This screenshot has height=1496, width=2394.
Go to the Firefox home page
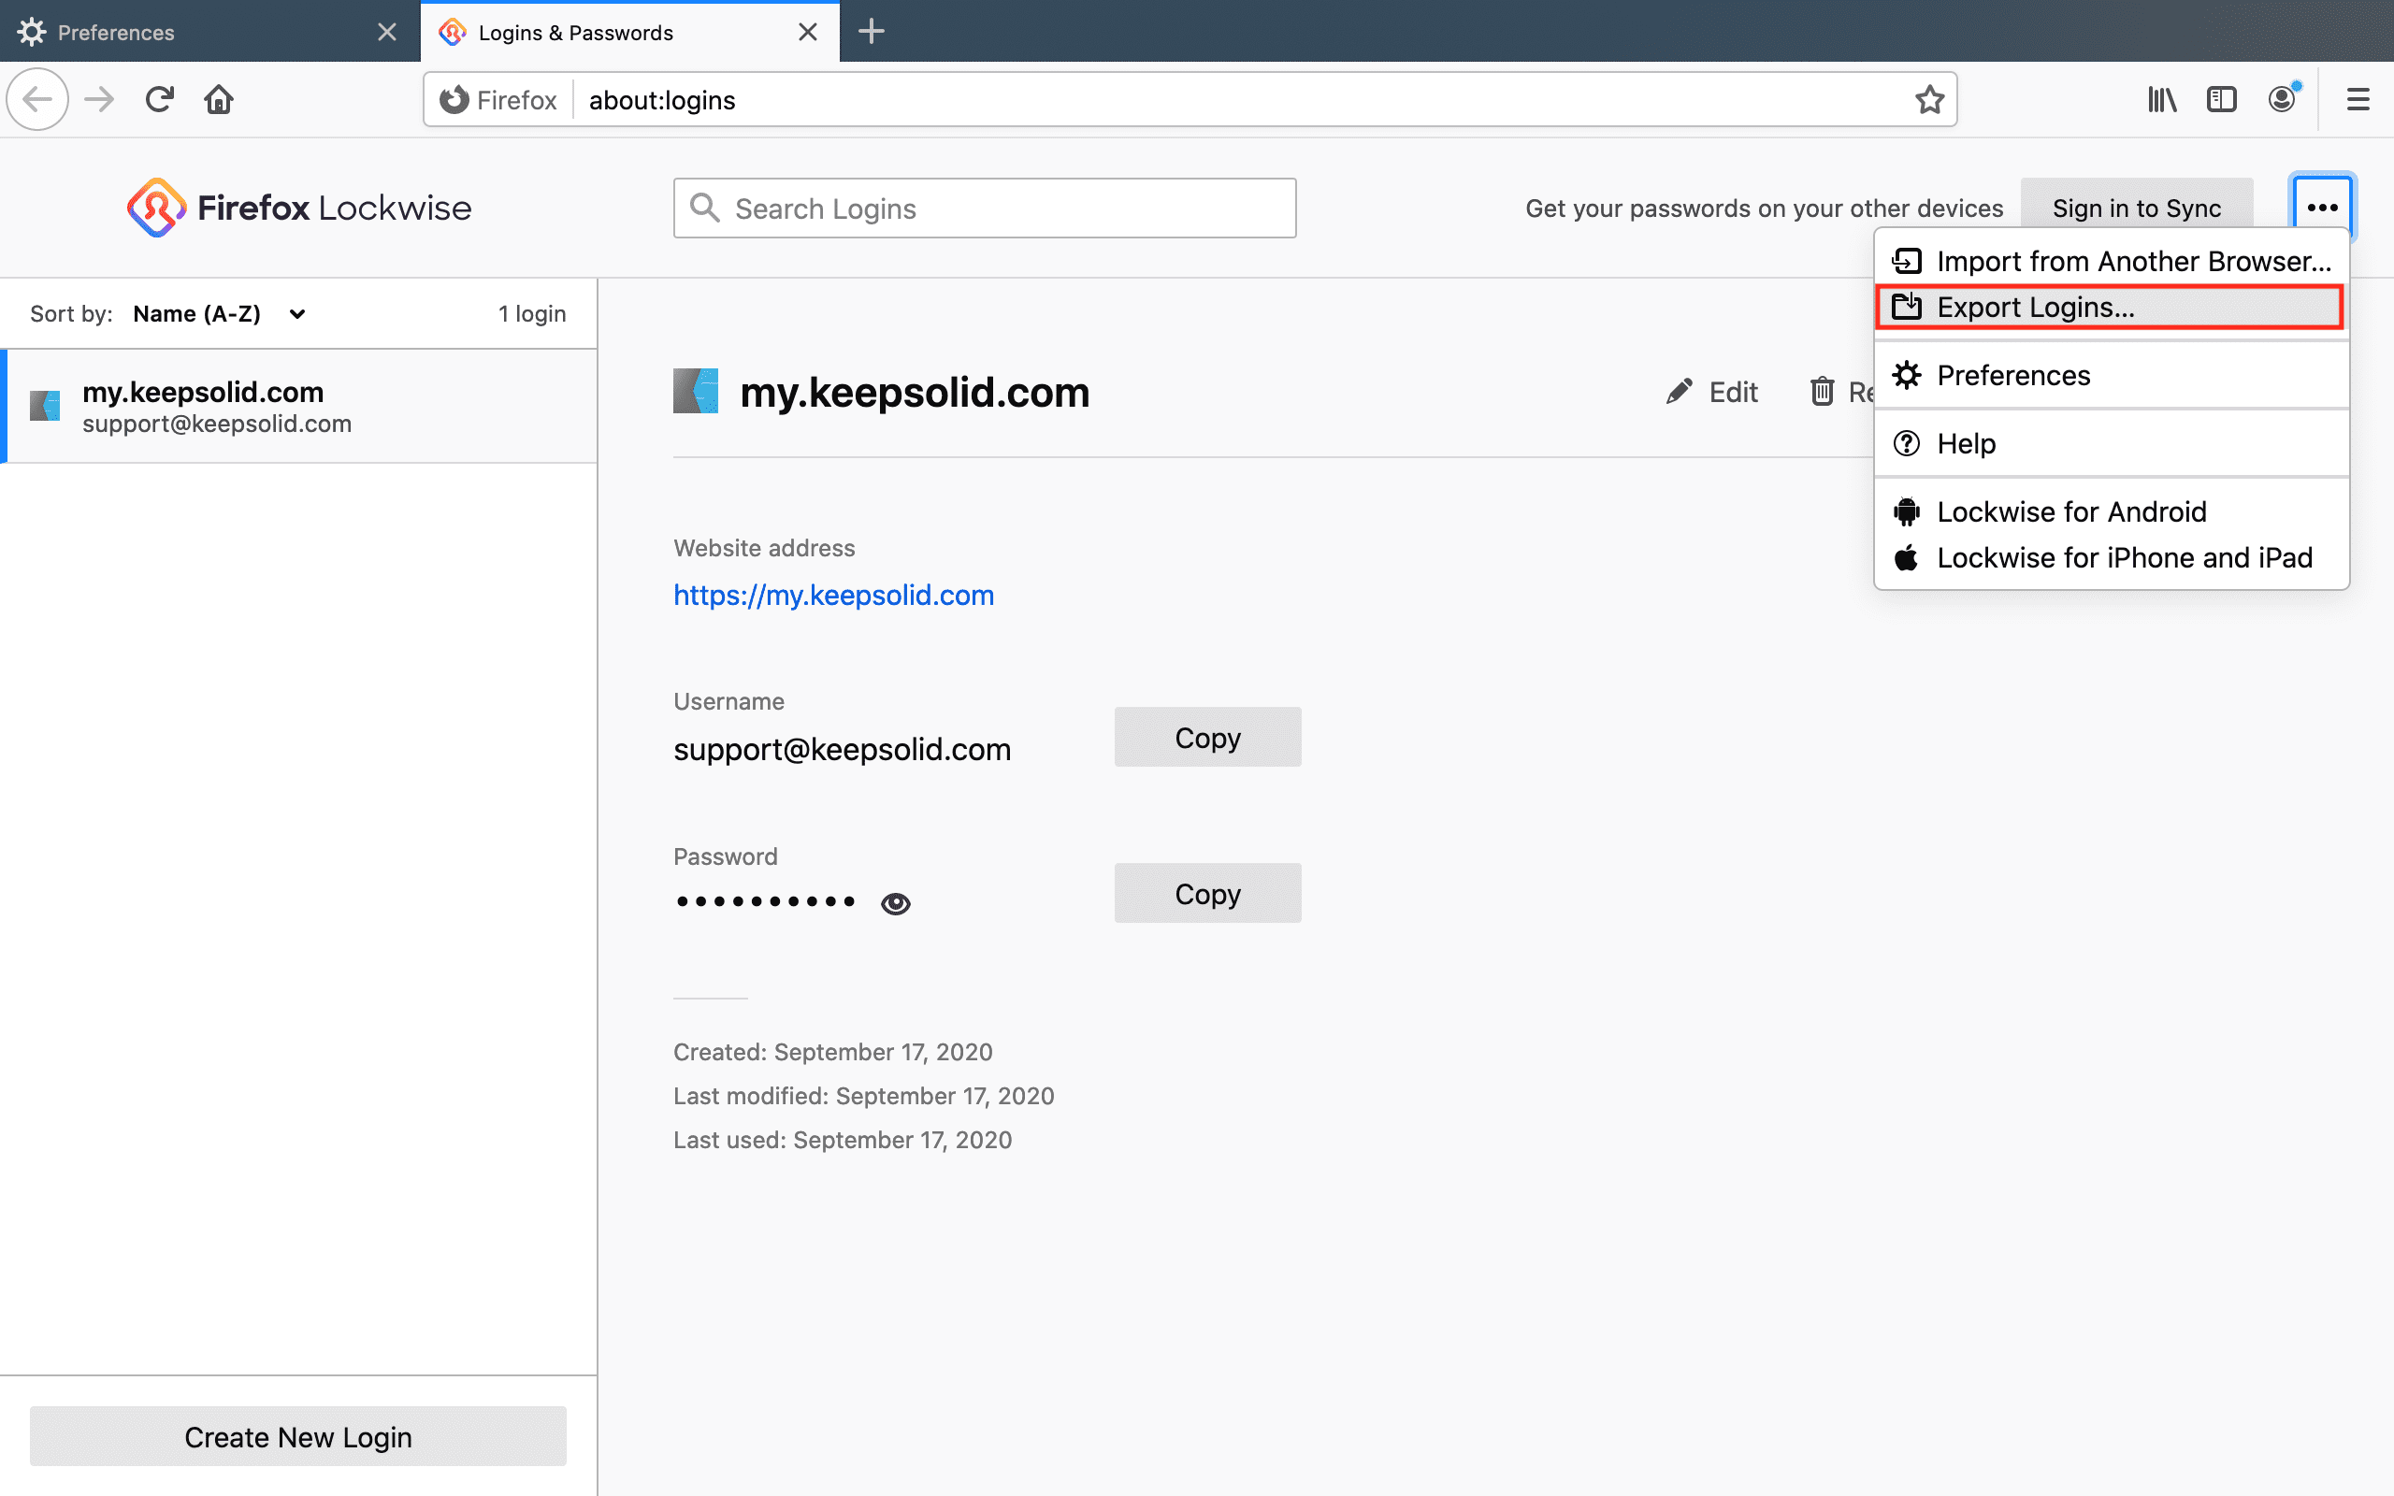[219, 100]
